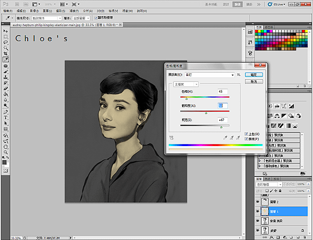
Task: Select the Type (T) tool
Action: coord(6,117)
